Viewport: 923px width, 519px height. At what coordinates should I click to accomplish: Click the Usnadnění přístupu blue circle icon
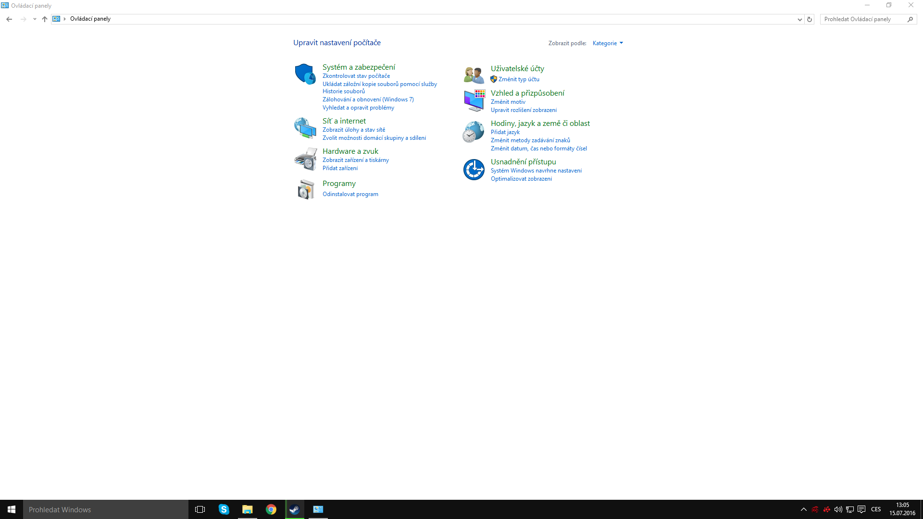coord(474,170)
